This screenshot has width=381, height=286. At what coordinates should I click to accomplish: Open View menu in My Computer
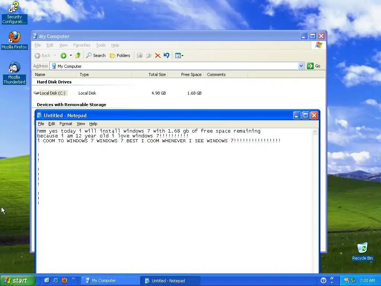click(x=63, y=45)
